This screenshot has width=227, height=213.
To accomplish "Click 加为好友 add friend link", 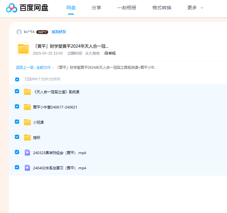I will (x=59, y=32).
